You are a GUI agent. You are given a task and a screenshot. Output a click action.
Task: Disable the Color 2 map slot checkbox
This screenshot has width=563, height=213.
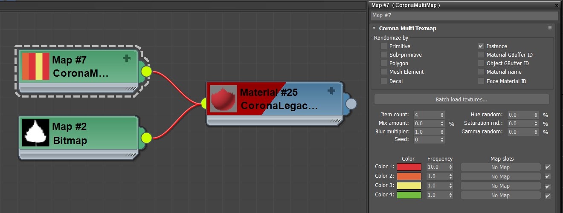click(x=548, y=176)
